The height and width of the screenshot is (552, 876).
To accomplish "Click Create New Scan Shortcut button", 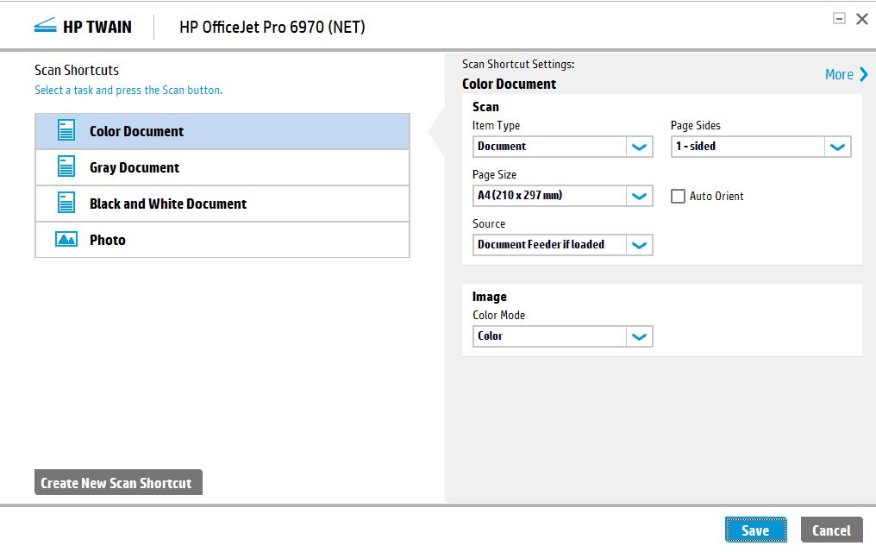I will pos(117,483).
